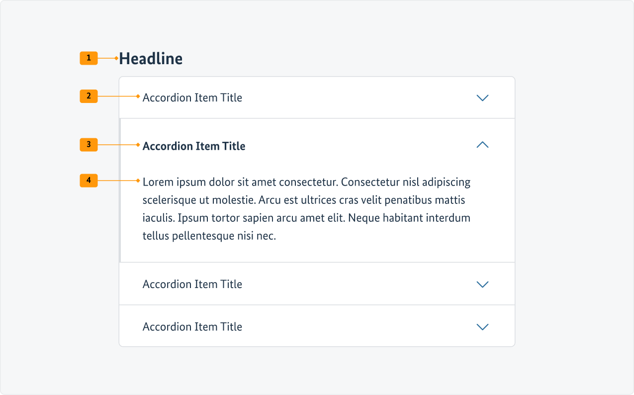Click the orange annotation badge numbered 3
This screenshot has height=395, width=634.
click(89, 145)
